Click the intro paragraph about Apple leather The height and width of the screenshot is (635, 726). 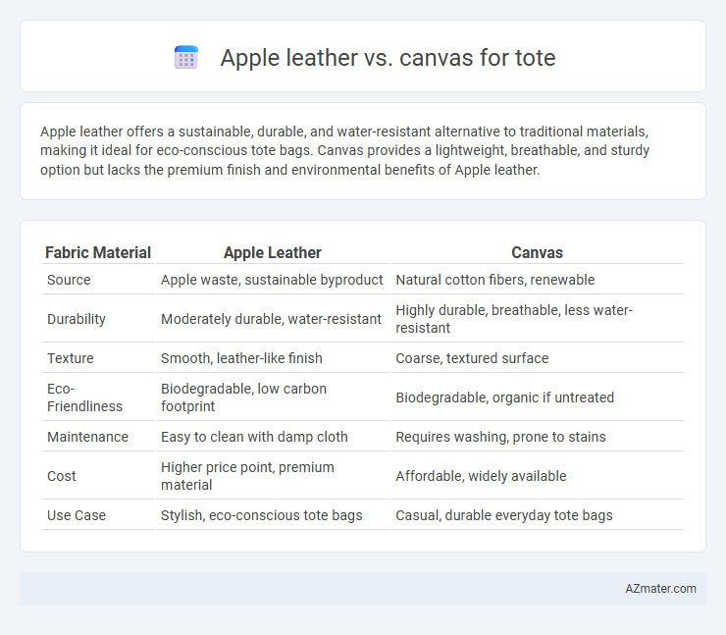pyautogui.click(x=345, y=150)
